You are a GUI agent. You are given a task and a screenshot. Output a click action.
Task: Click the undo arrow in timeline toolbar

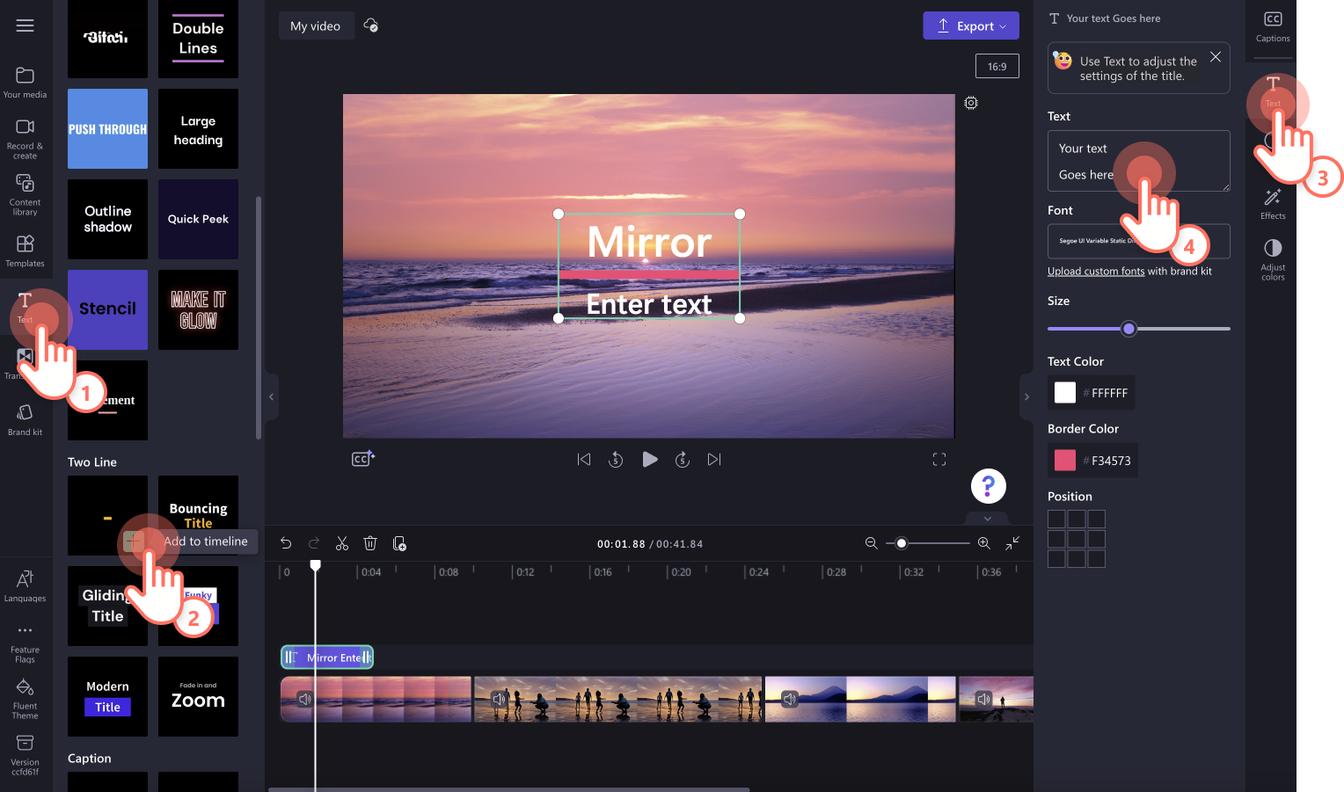[286, 543]
